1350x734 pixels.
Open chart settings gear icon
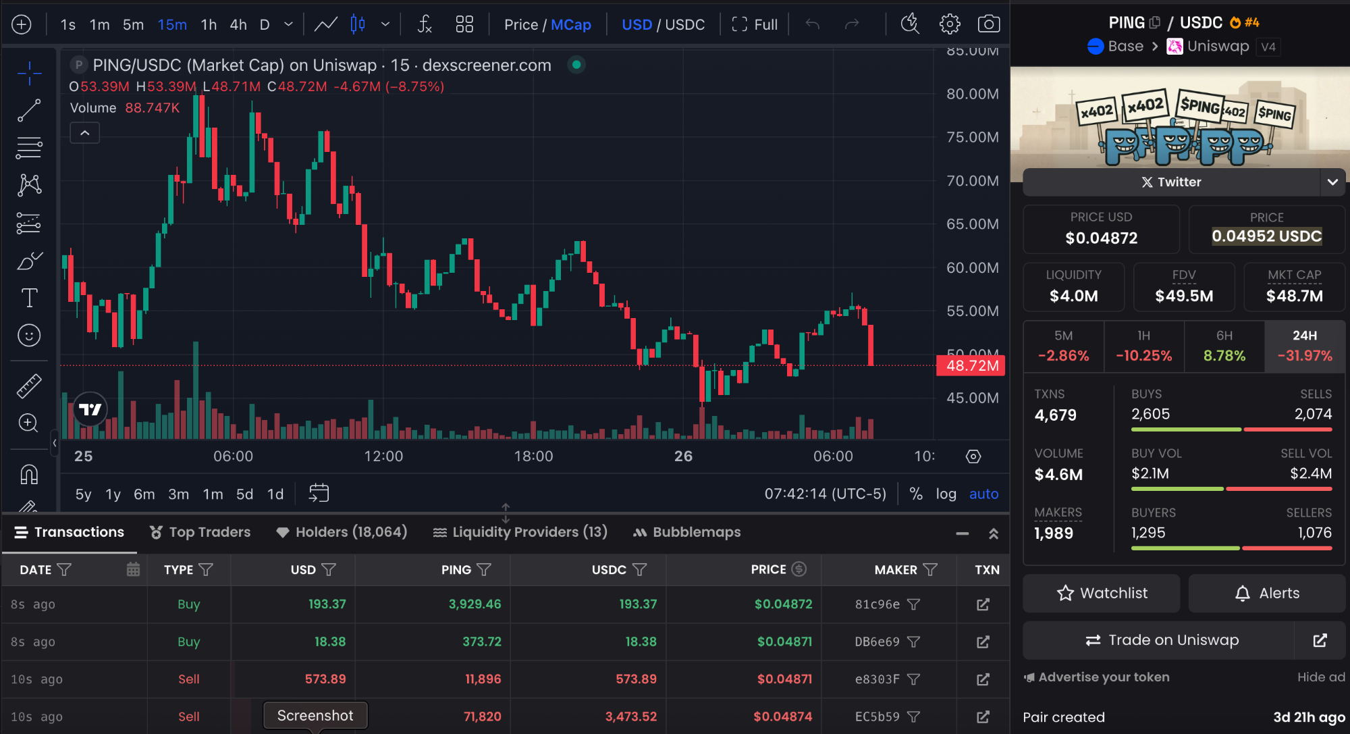[950, 24]
